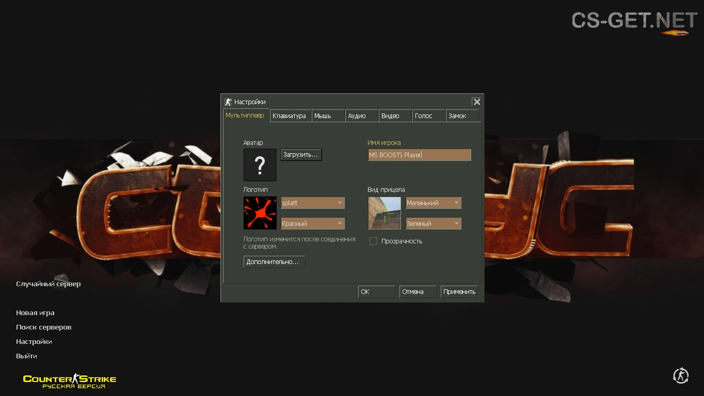The image size is (704, 396).
Task: Open the splatt logo dropdown
Action: [313, 203]
